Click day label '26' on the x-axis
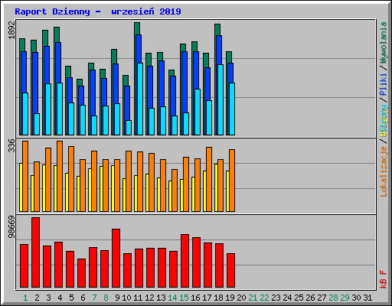The height and width of the screenshot is (306, 392). tap(310, 298)
